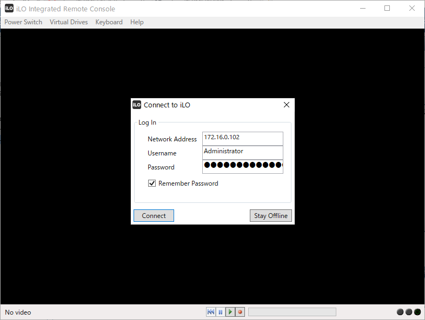Minimize the iLO Remote Console window
The height and width of the screenshot is (320, 425).
[363, 9]
